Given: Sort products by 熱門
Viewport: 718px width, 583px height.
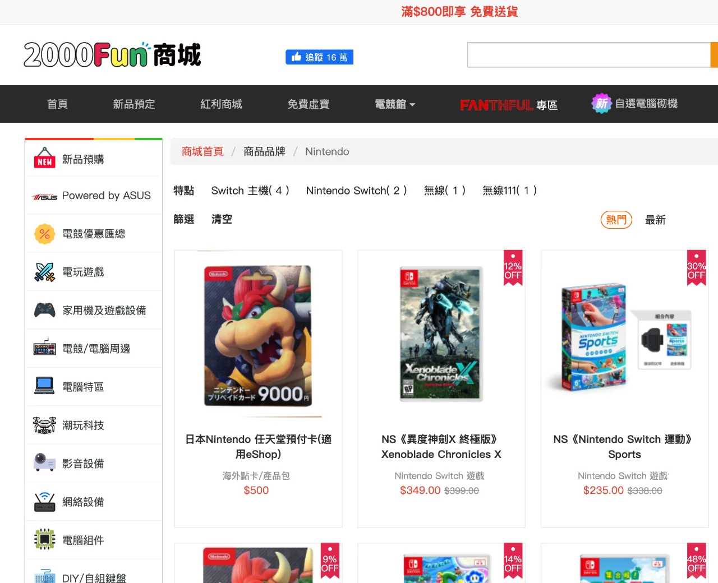Looking at the screenshot, I should coord(616,220).
